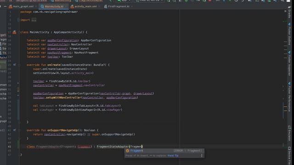Click the onSupportNavigateUp function name

62,130
